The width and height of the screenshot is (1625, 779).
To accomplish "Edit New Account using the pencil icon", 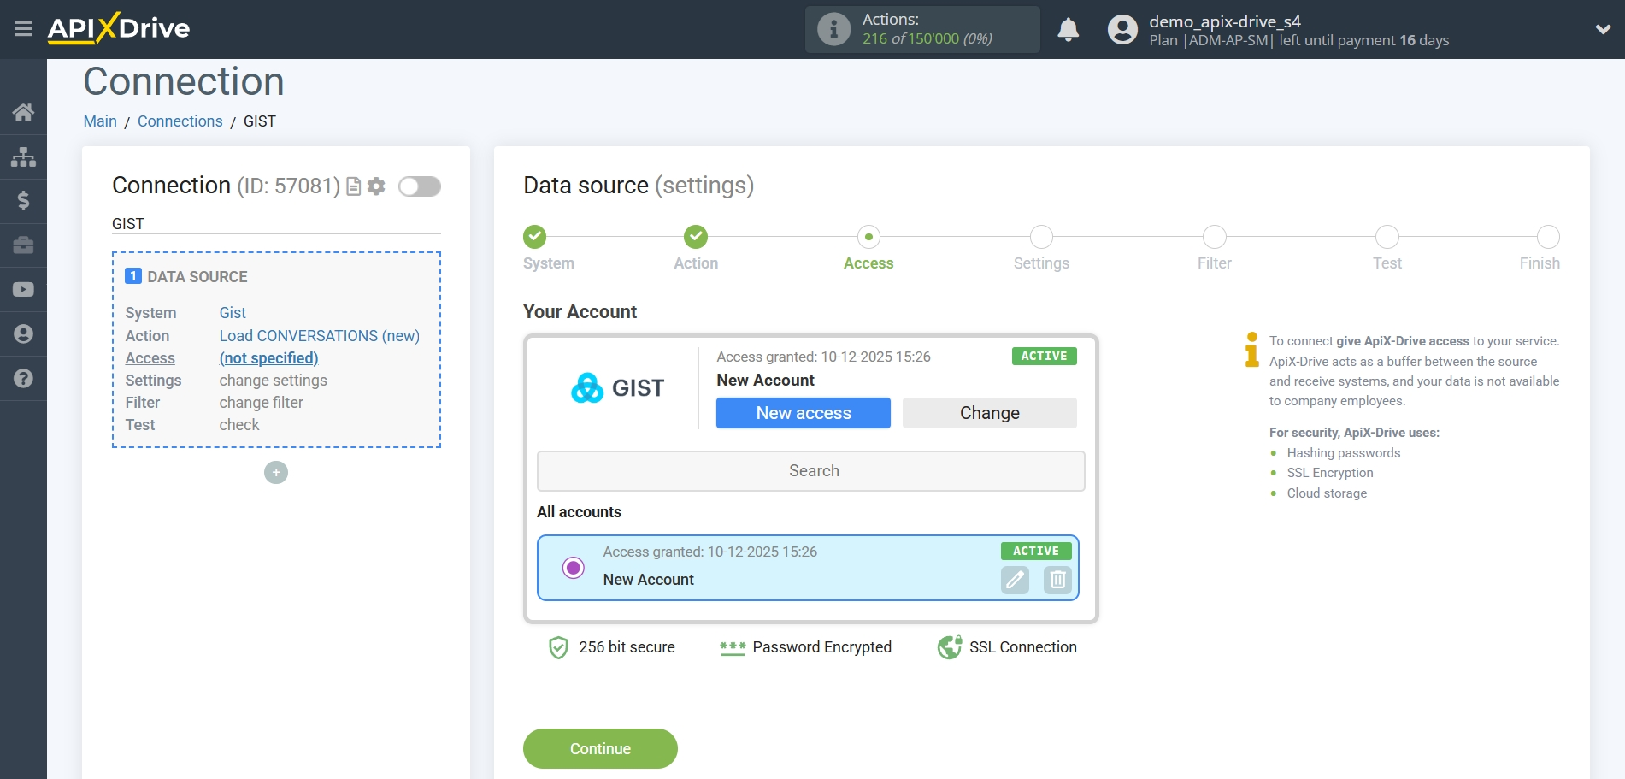I will pyautogui.click(x=1015, y=580).
